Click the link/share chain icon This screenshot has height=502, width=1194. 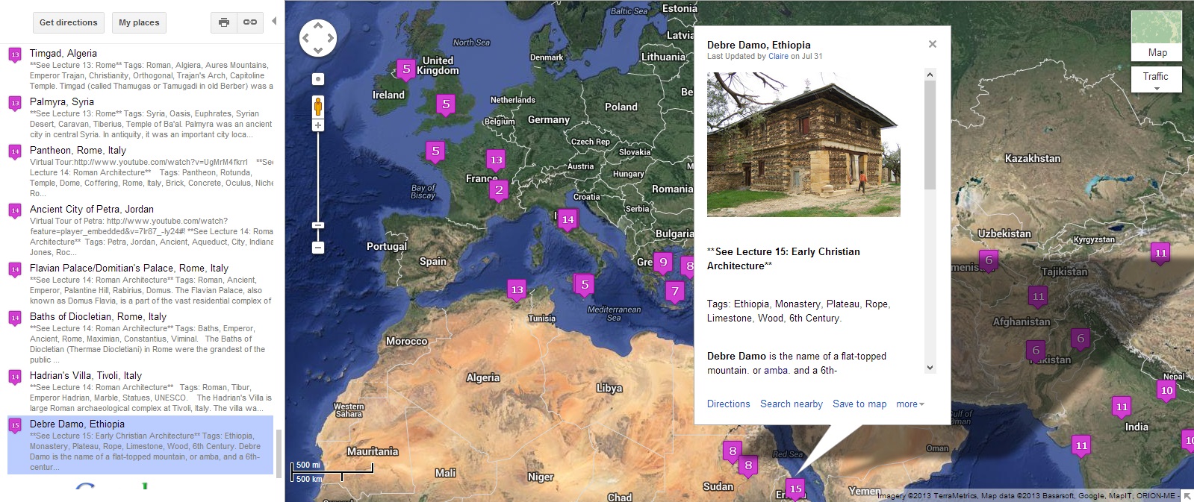click(250, 22)
